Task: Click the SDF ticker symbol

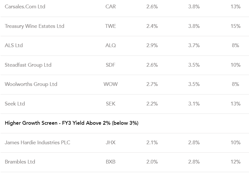Action: click(x=111, y=65)
